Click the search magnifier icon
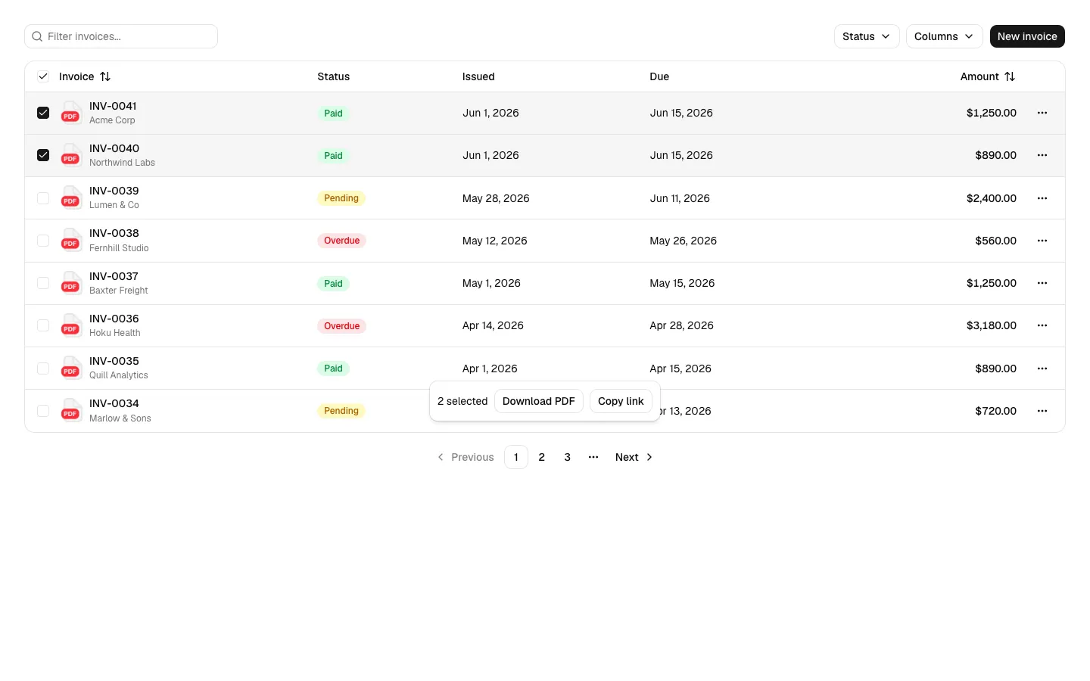Viewport: 1090px width, 681px height. click(x=37, y=36)
